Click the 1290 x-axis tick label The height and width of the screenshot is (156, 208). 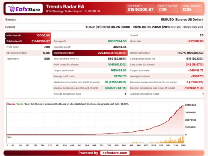(x=183, y=145)
